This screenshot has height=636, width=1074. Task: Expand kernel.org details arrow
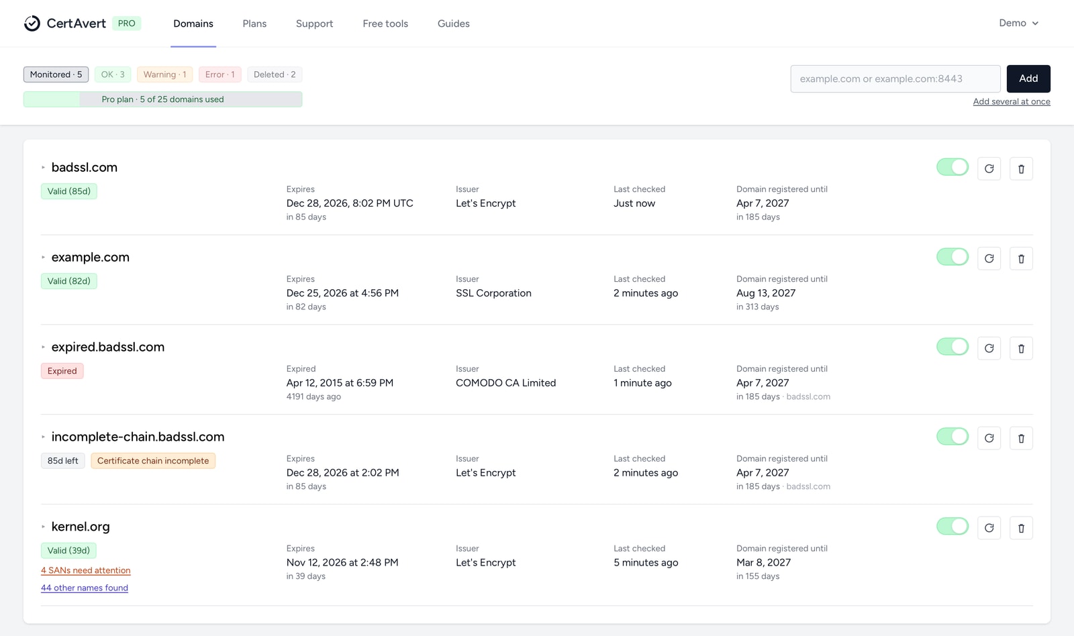44,527
